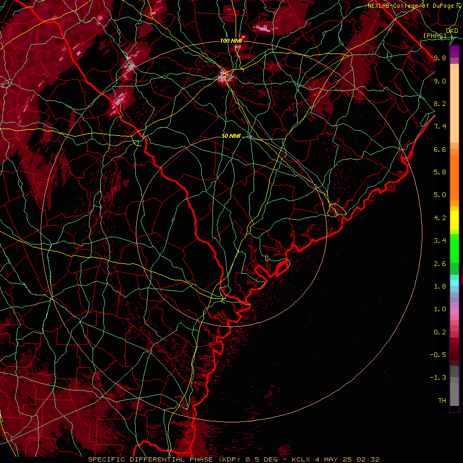Click the 9.8 value on the color scale

[x=440, y=58]
